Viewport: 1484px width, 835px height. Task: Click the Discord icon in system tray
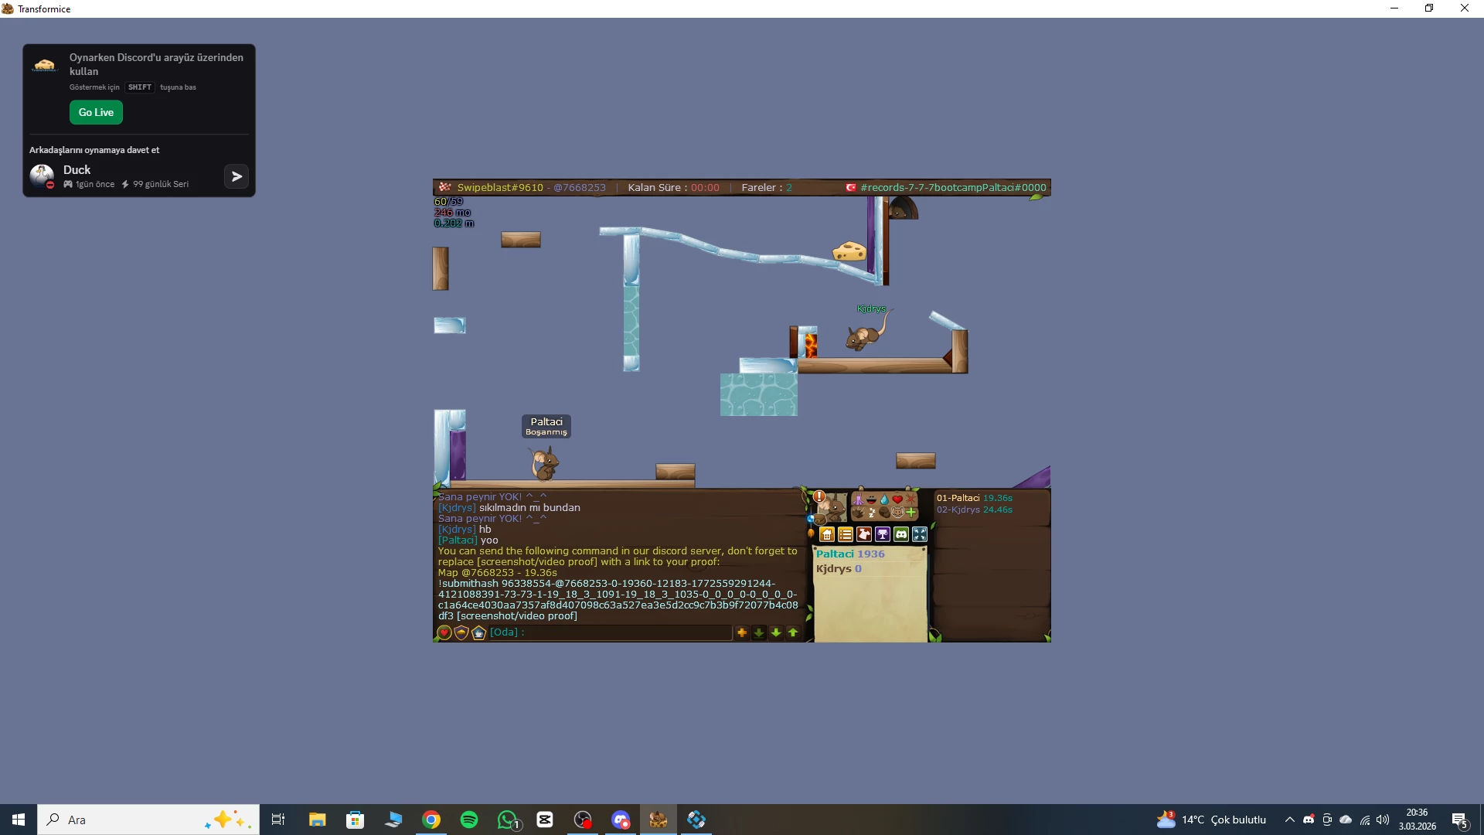1309,820
